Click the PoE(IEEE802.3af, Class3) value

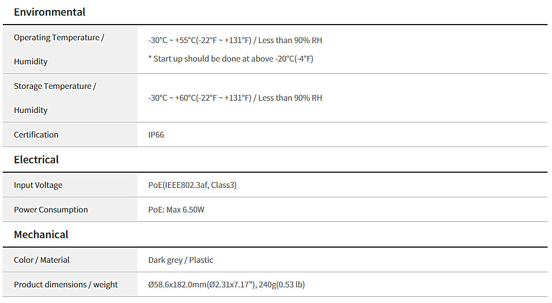click(x=192, y=185)
